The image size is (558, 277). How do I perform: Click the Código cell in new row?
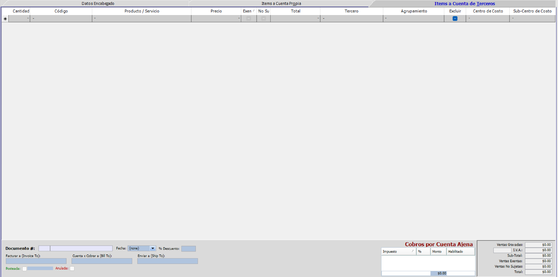pos(61,19)
